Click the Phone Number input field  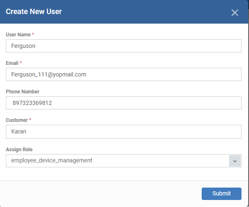pyautogui.click(x=124, y=103)
